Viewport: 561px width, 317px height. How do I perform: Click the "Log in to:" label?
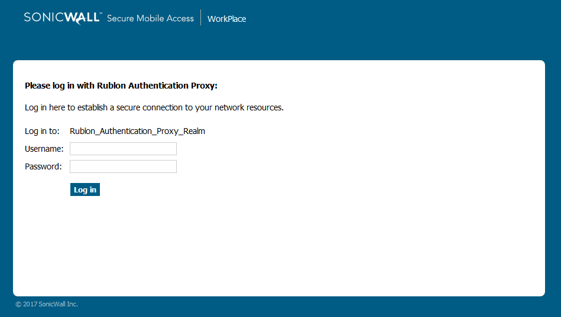42,131
